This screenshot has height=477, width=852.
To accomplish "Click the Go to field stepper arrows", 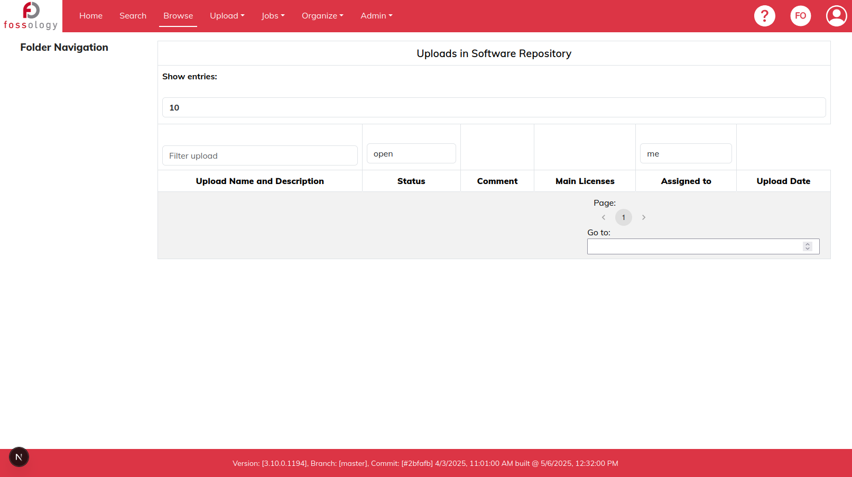I will click(x=807, y=246).
